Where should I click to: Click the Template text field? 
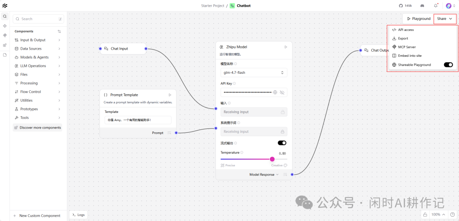pyautogui.click(x=138, y=120)
